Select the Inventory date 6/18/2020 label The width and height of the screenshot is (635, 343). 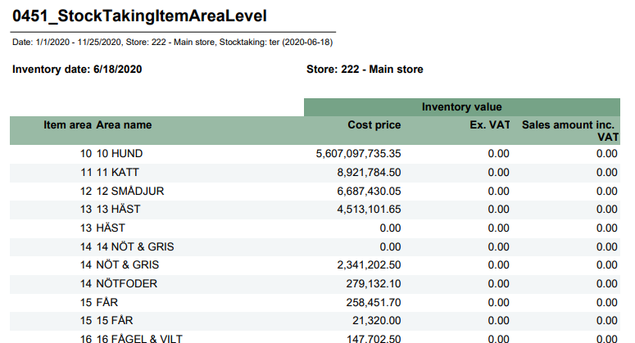78,70
